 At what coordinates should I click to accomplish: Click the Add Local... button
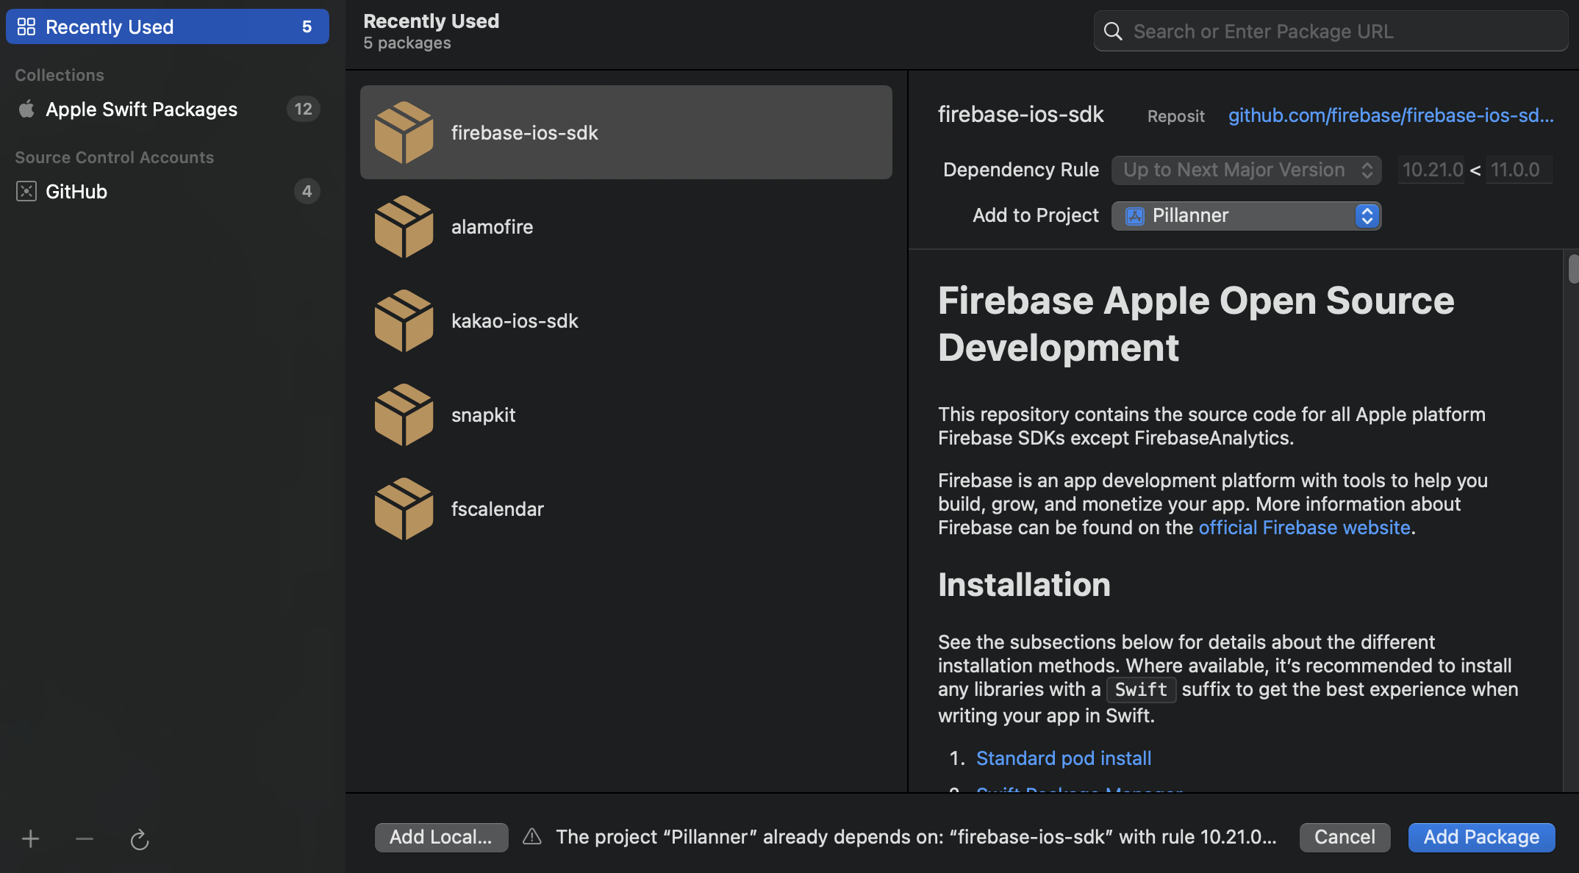click(x=441, y=837)
